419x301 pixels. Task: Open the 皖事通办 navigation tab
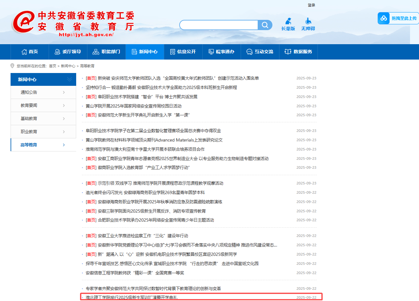(222, 52)
